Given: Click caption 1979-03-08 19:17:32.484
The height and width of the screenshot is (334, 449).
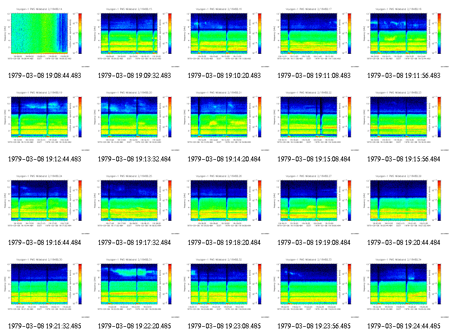Looking at the screenshot, I should (134, 243).
